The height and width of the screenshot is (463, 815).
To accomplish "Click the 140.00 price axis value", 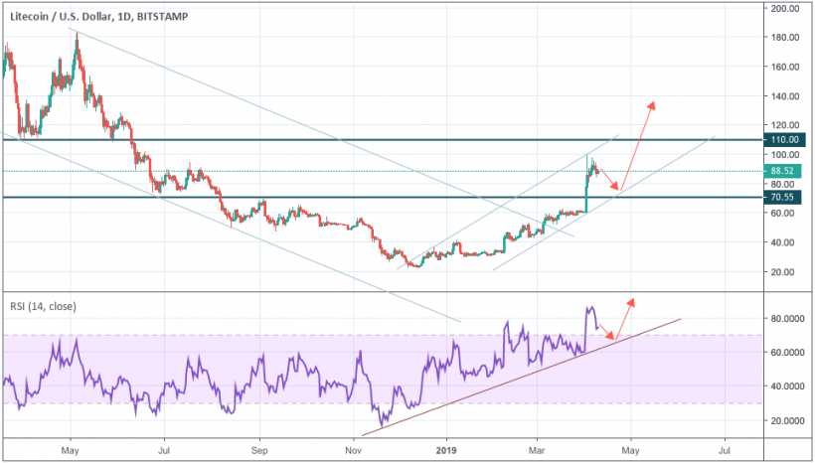I will tap(785, 96).
